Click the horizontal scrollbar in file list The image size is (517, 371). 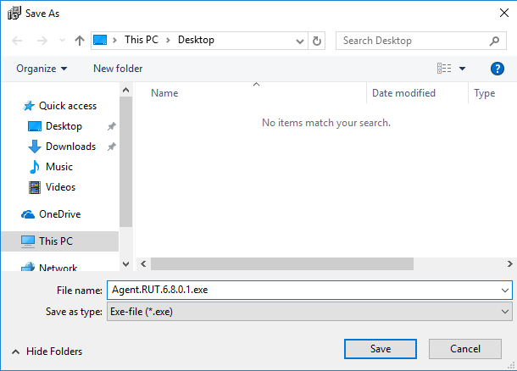(x=280, y=264)
